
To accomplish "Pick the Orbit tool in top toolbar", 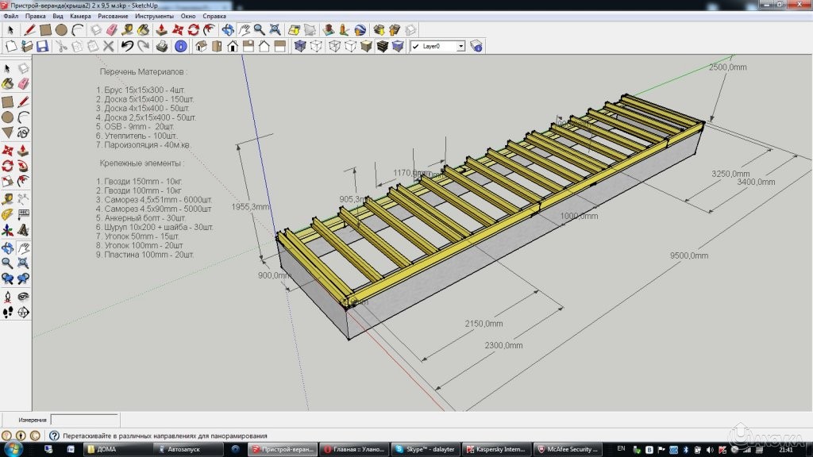I will point(228,30).
